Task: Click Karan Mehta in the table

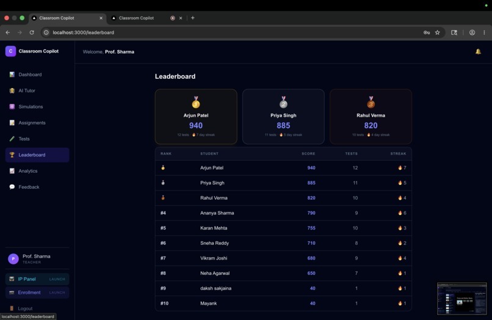Action: (x=214, y=228)
